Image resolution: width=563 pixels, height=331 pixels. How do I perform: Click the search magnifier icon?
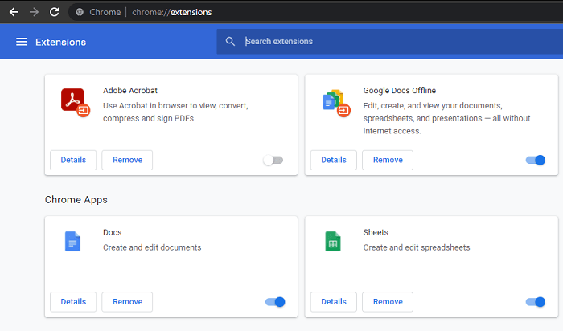click(x=231, y=42)
